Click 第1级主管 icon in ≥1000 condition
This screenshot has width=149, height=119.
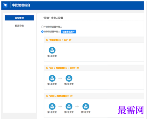pyautogui.click(x=52, y=106)
